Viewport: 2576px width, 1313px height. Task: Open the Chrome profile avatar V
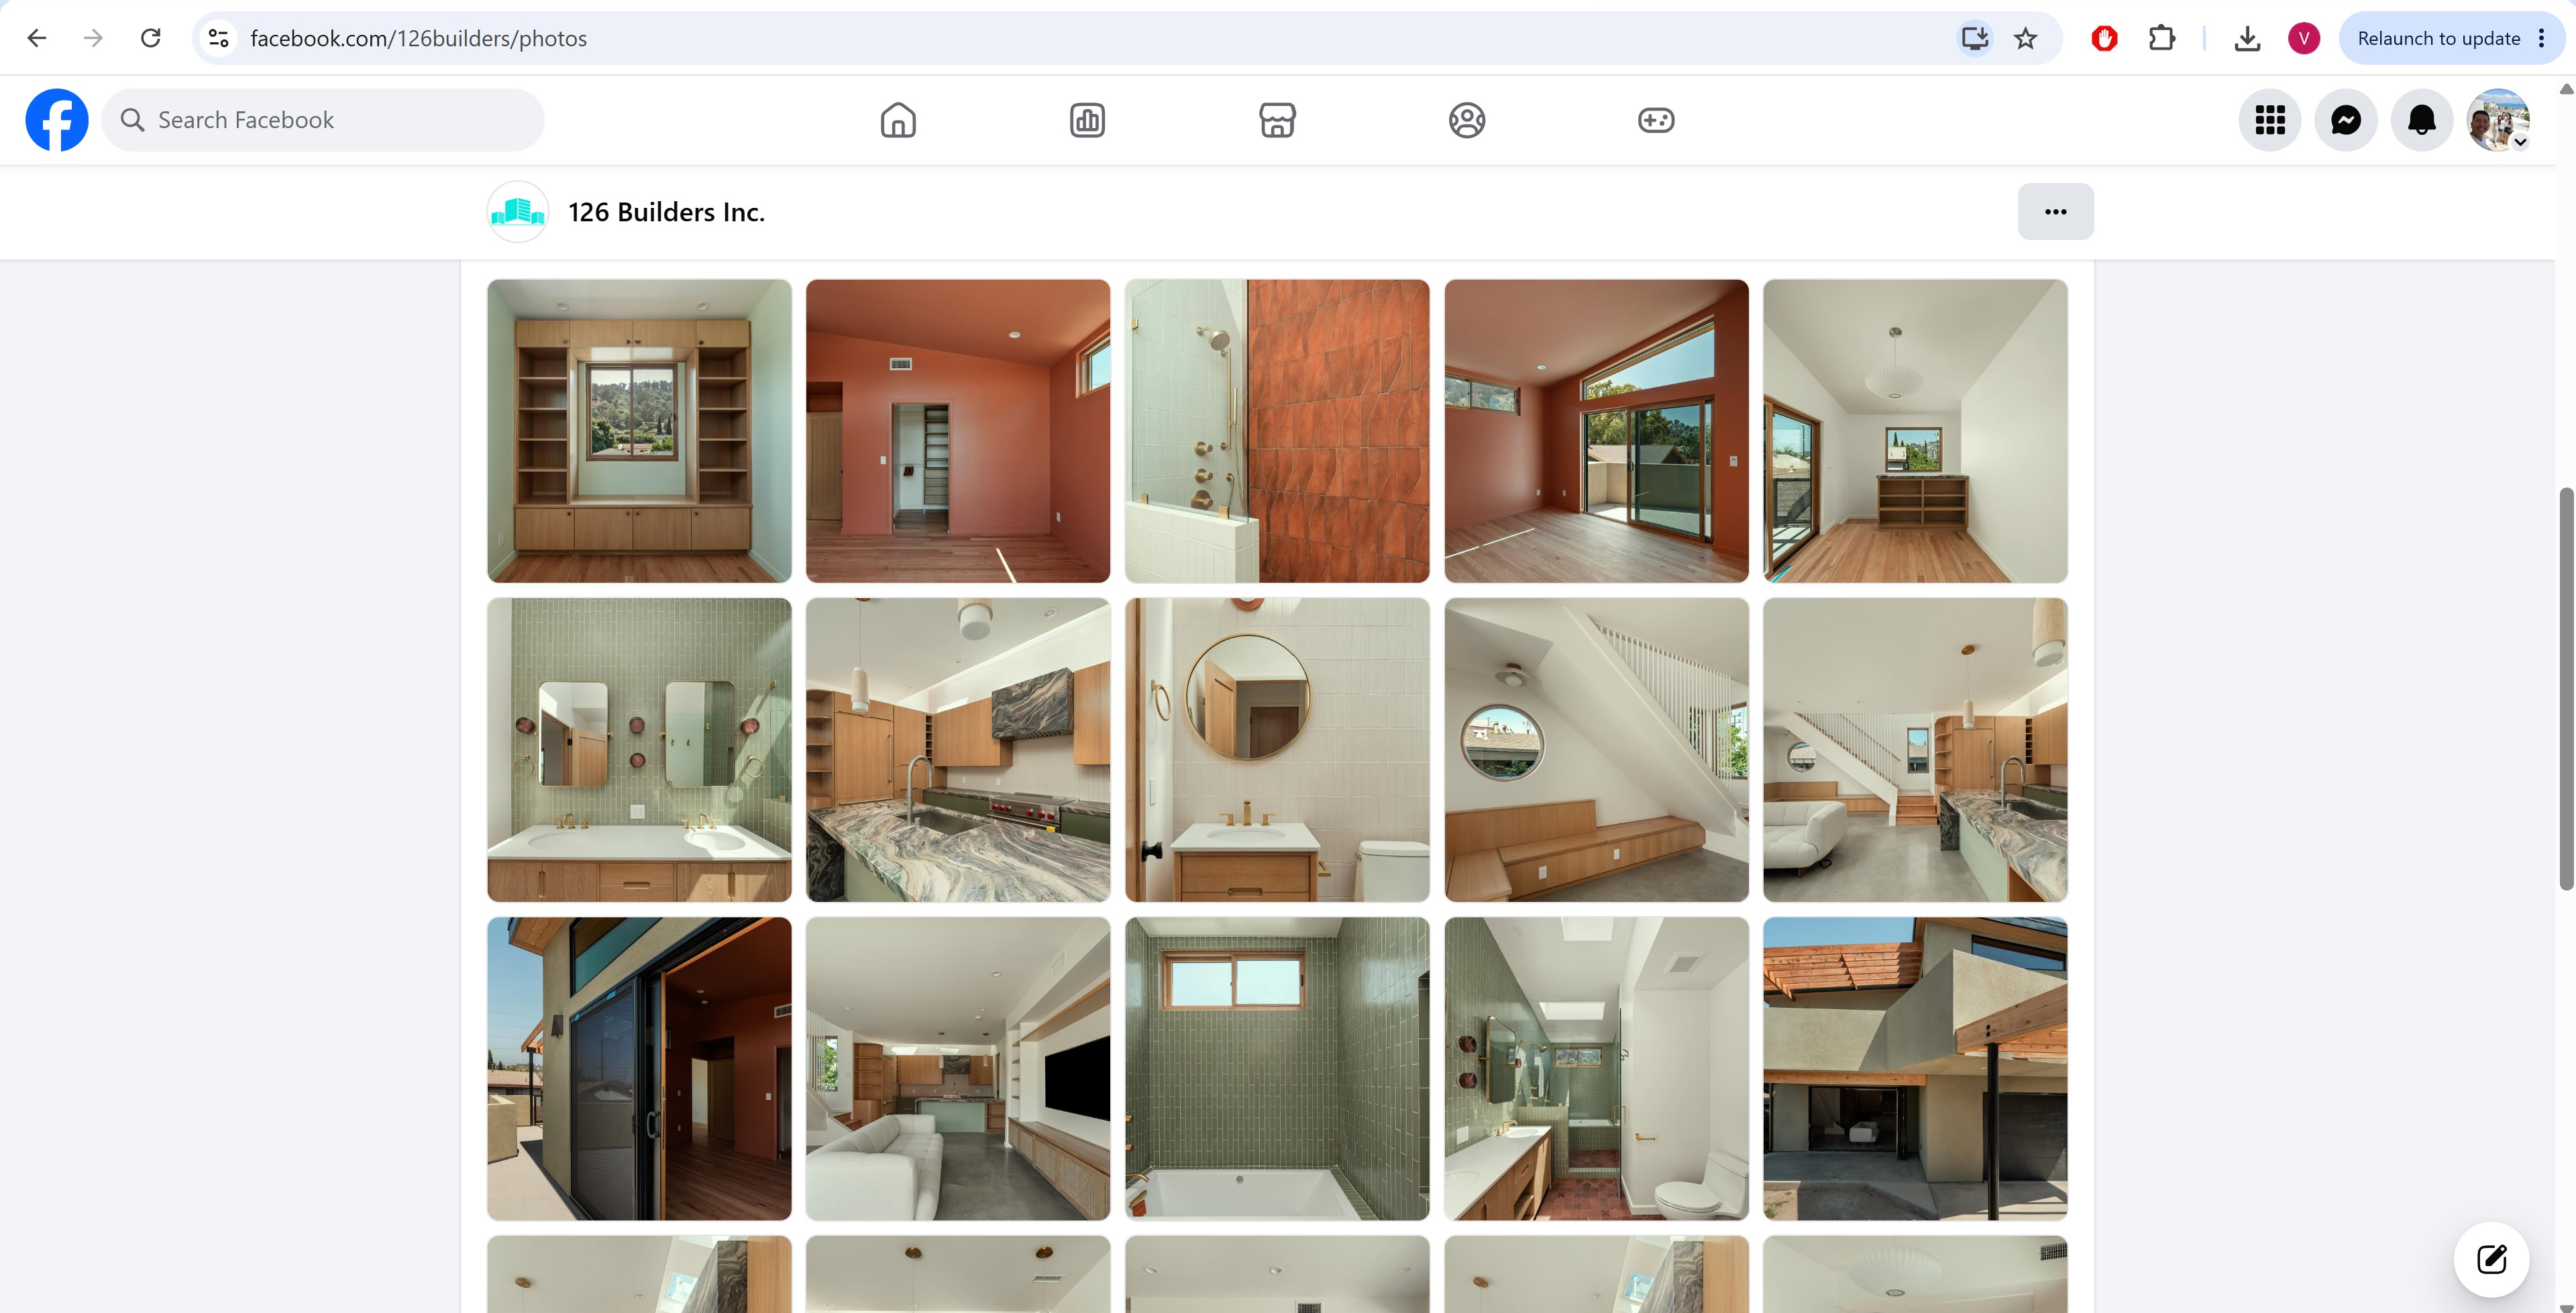pyautogui.click(x=2304, y=38)
